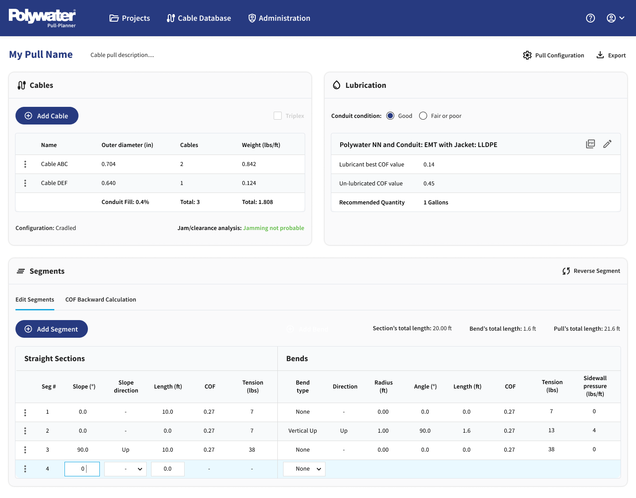Switch to COF Backward Calculation tab
This screenshot has height=498, width=636.
(x=101, y=299)
